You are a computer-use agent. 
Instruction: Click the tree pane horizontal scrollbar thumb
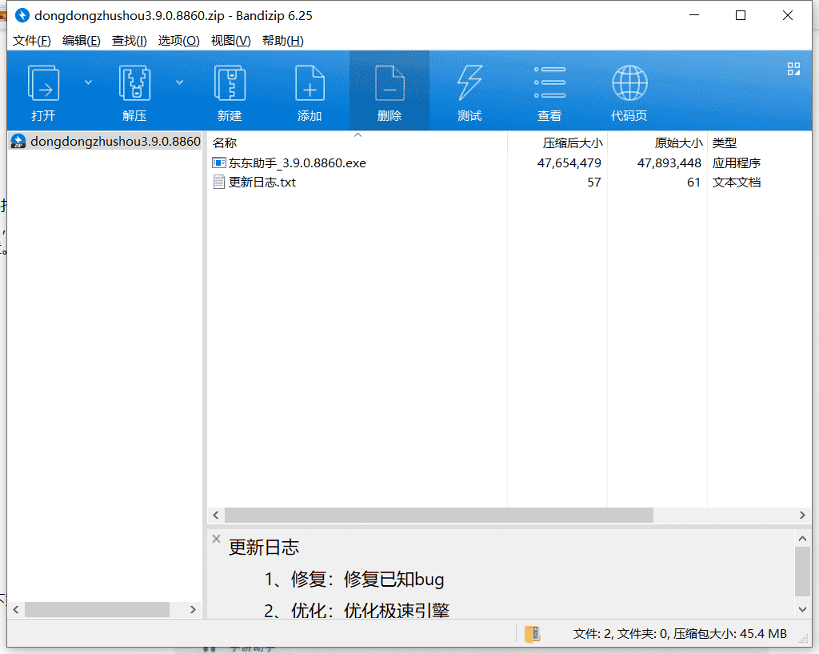pos(97,609)
